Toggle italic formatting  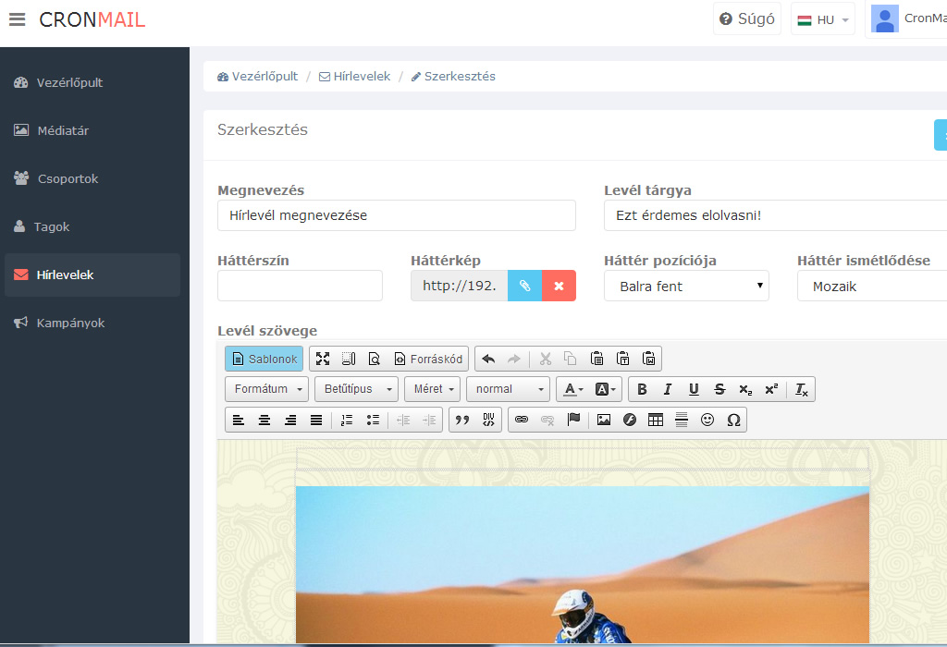668,389
